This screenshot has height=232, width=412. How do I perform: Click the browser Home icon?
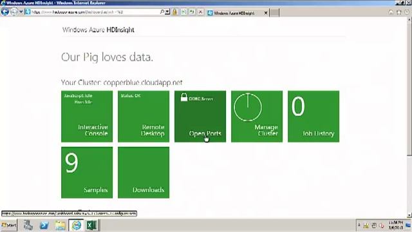[x=391, y=12]
